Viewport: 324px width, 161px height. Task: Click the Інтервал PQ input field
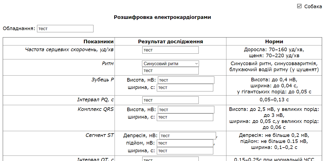(x=170, y=100)
